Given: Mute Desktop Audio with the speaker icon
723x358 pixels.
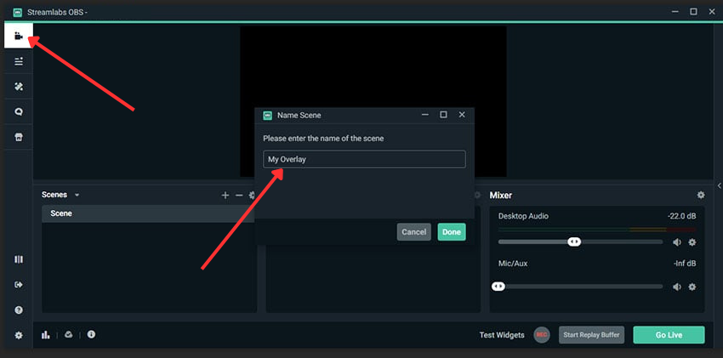Looking at the screenshot, I should coord(677,242).
